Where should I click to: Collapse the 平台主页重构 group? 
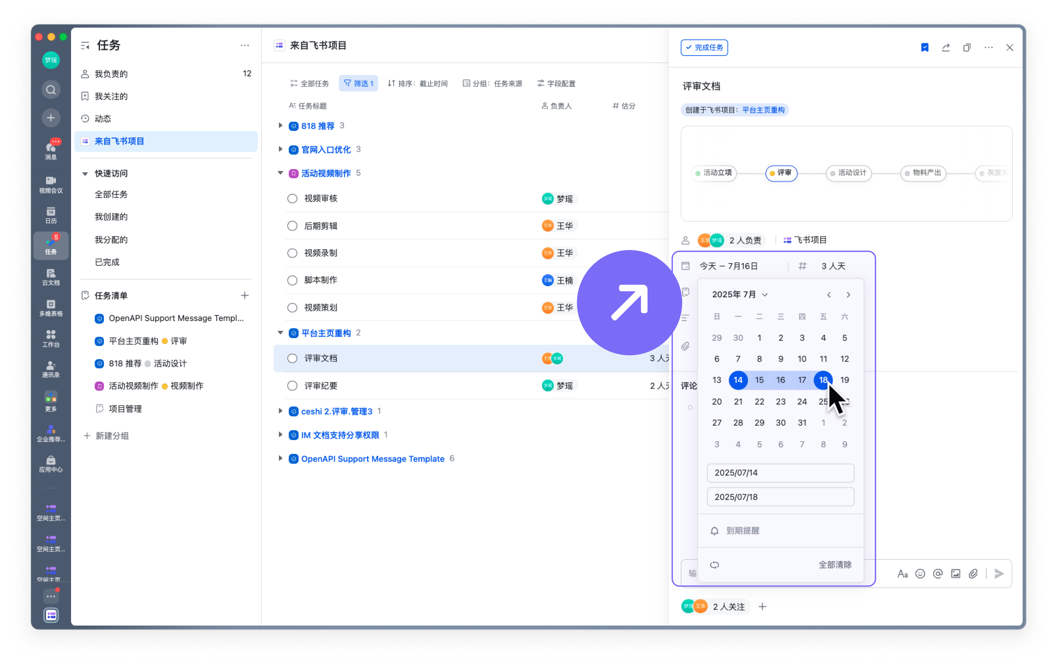[280, 333]
